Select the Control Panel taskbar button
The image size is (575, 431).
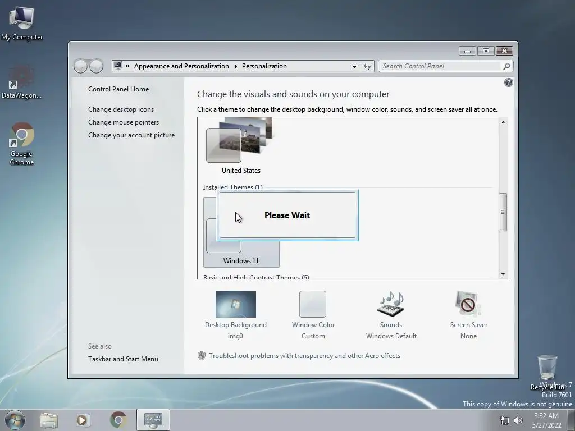click(x=153, y=420)
